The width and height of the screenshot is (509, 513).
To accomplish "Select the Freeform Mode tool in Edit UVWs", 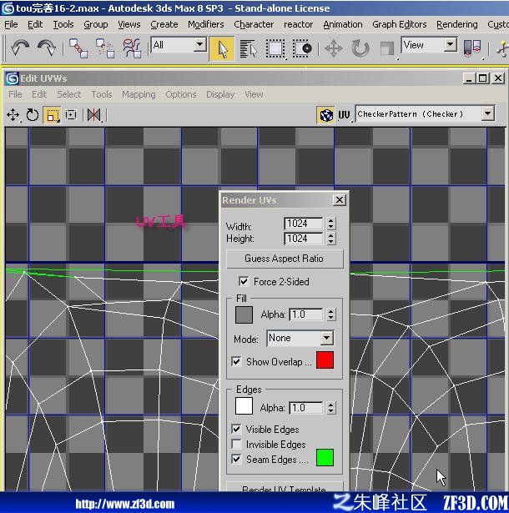I will [x=71, y=115].
